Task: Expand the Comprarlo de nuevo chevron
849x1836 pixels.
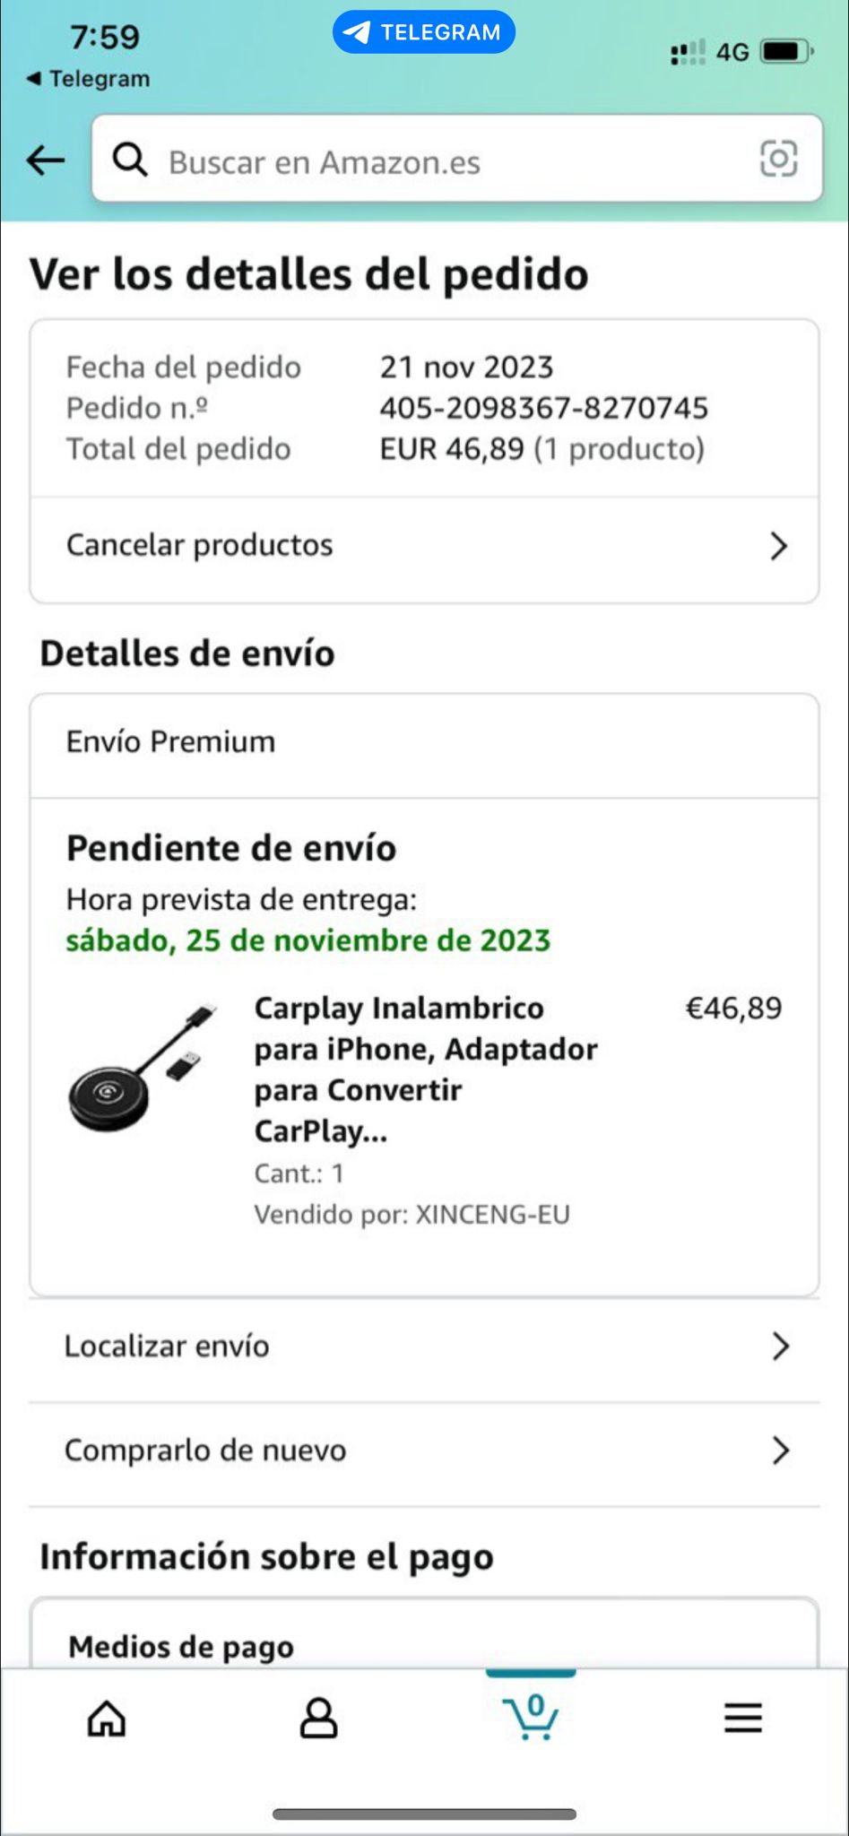Action: pyautogui.click(x=781, y=1450)
